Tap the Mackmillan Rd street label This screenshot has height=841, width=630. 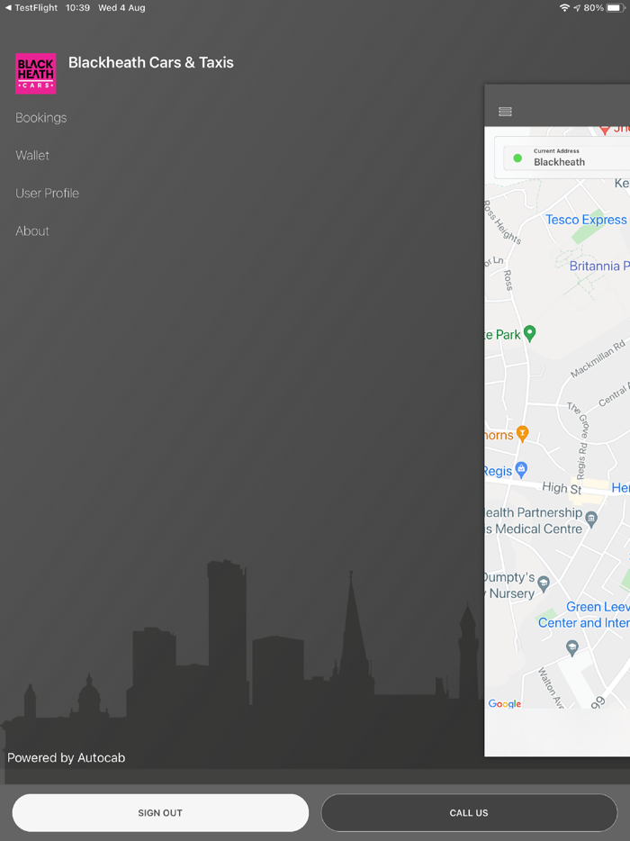click(x=598, y=358)
